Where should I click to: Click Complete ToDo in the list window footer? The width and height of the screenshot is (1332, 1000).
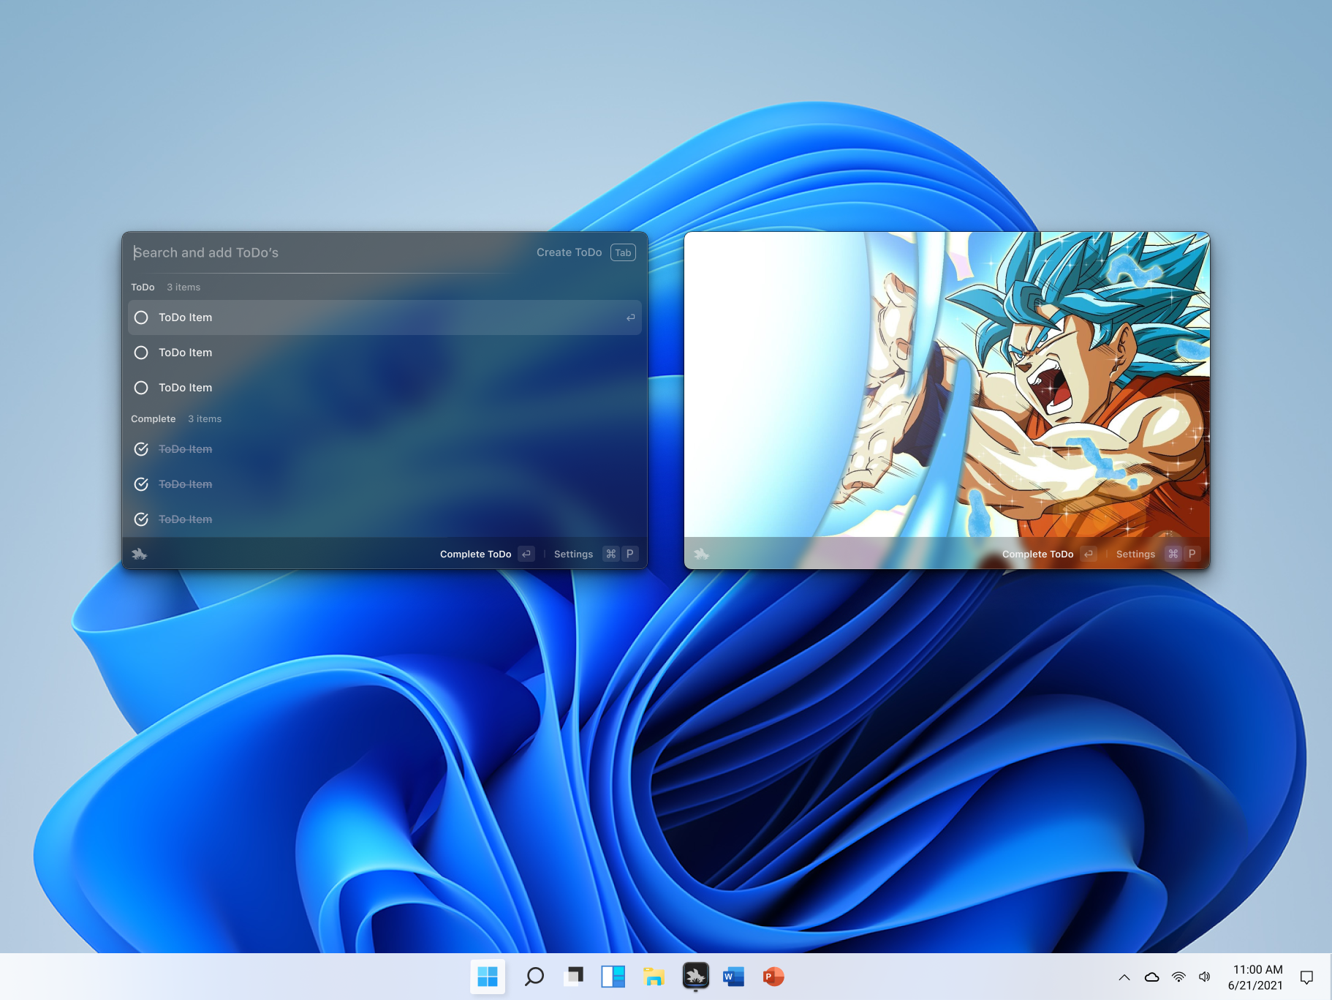[x=475, y=554]
